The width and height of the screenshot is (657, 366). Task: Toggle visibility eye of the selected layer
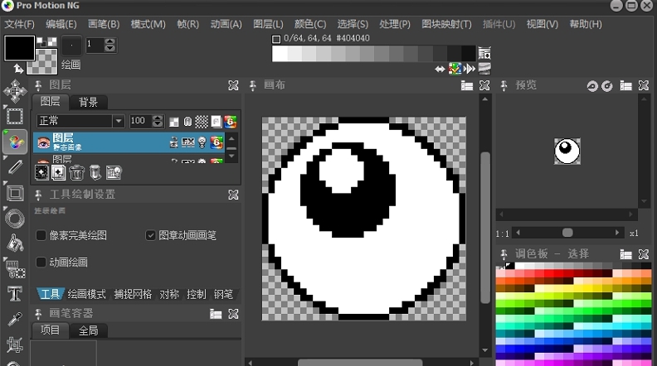[44, 142]
